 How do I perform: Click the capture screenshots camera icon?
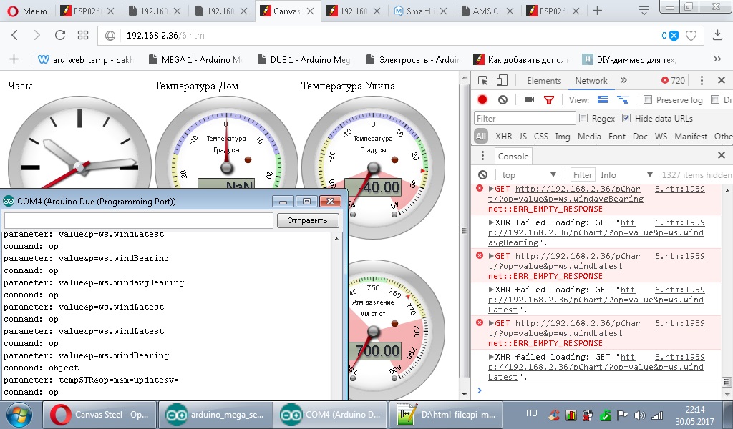(x=529, y=100)
